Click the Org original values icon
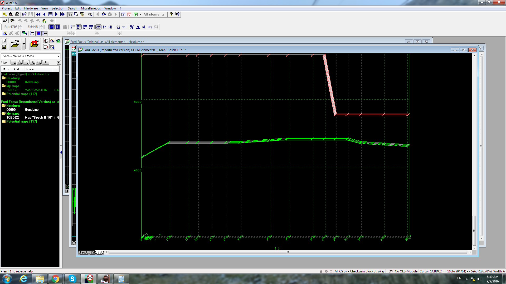Viewport: 506px width, 284px height. click(x=150, y=27)
